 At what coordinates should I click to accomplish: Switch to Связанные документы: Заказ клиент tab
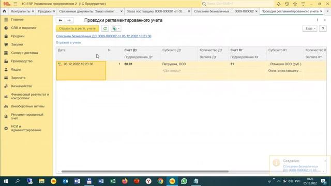point(88,11)
